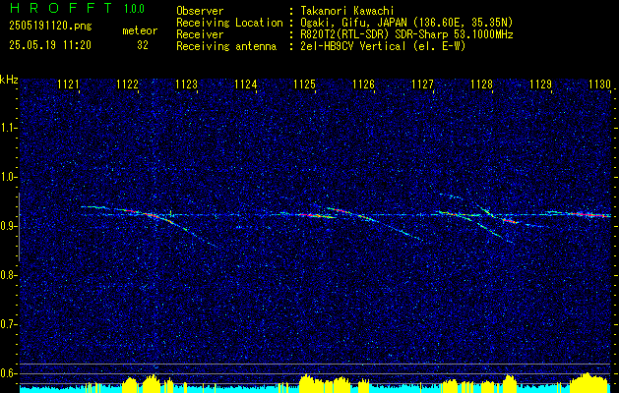The height and width of the screenshot is (393, 619).
Task: Click the Receiving Location label
Action: coord(229,23)
